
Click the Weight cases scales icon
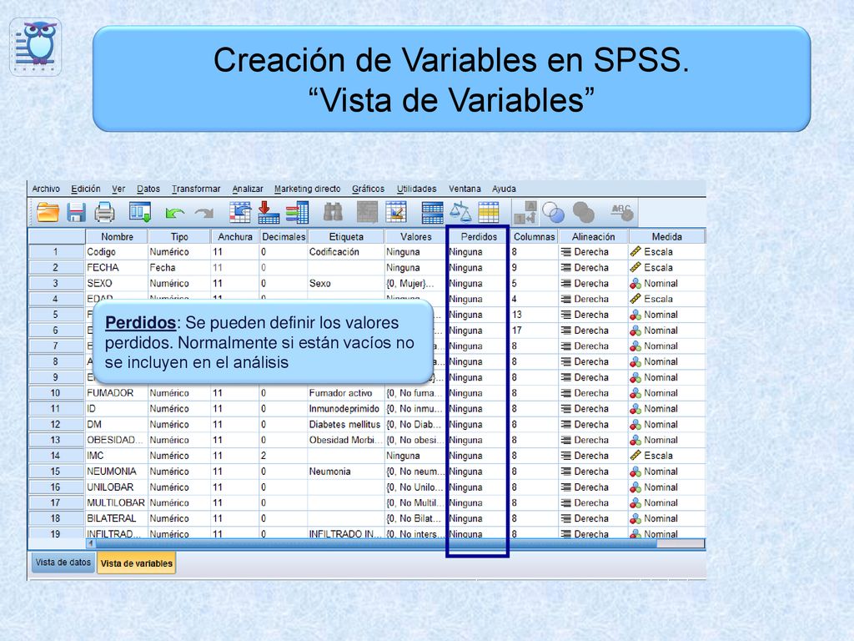pyautogui.click(x=460, y=212)
